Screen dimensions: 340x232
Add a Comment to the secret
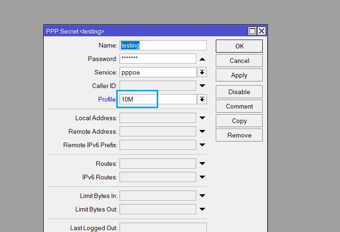(x=239, y=106)
